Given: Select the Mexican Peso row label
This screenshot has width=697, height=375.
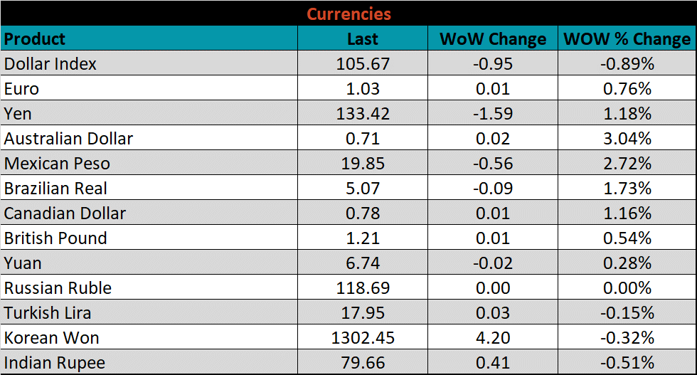Looking at the screenshot, I should pos(57,164).
